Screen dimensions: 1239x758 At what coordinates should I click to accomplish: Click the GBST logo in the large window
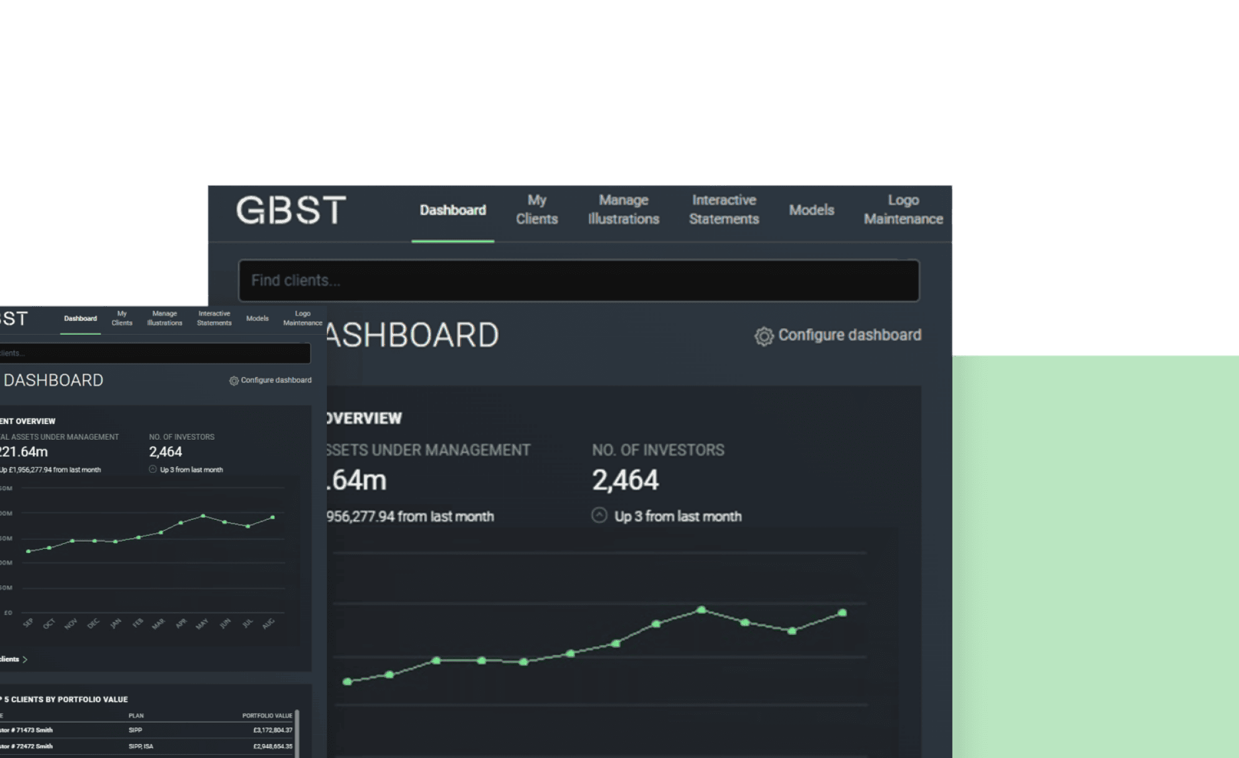click(291, 210)
